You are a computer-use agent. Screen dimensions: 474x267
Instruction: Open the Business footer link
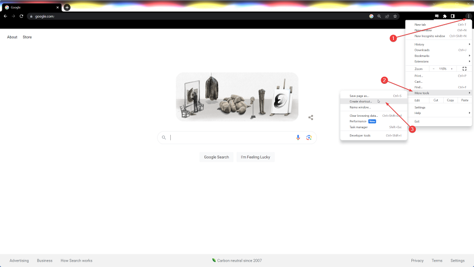(x=44, y=260)
